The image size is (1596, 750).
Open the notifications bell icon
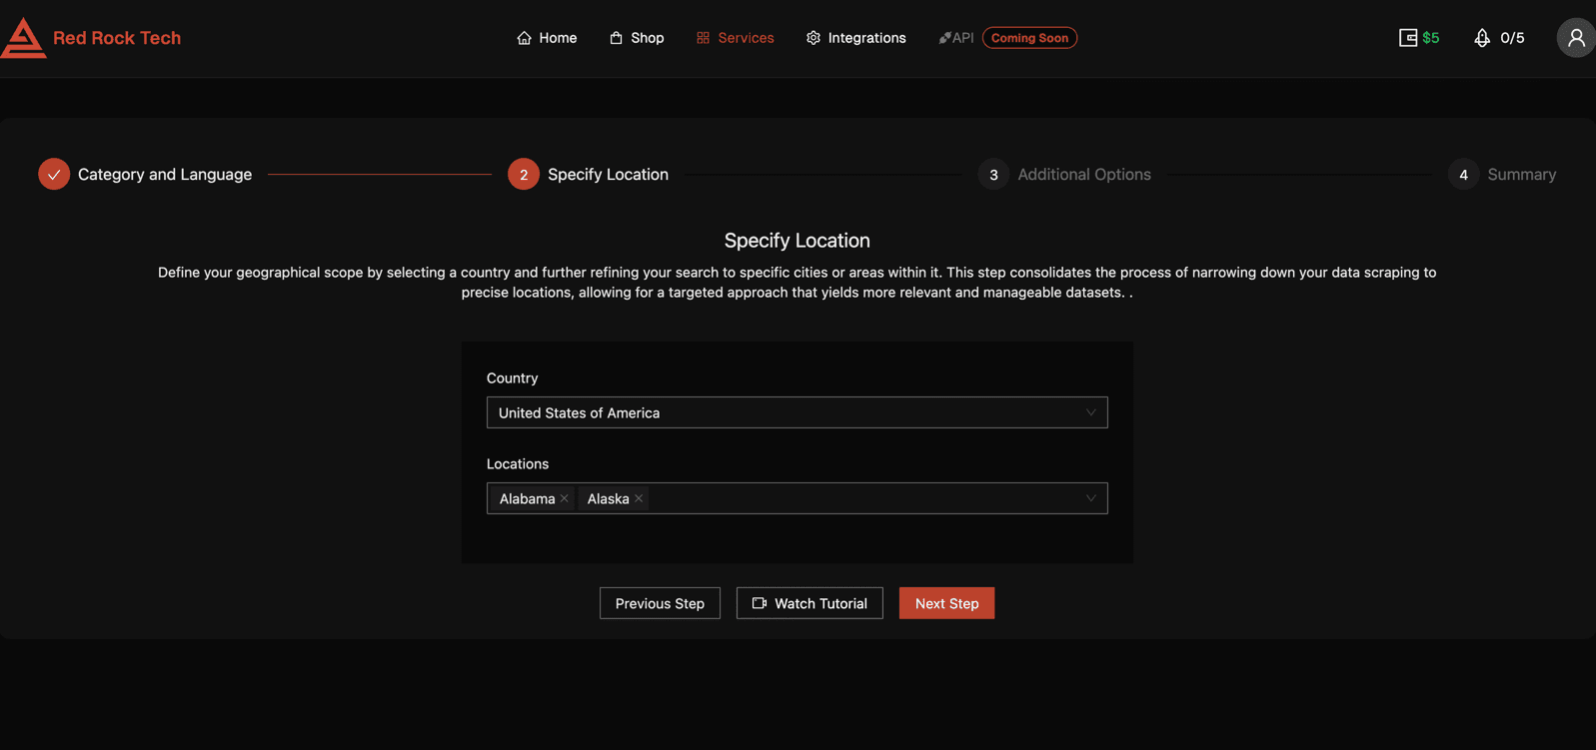(x=1482, y=38)
